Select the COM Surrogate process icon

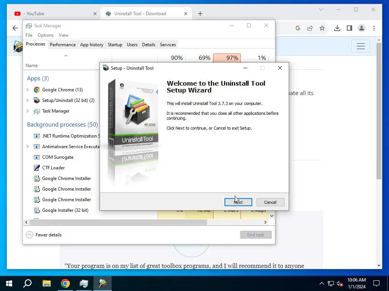coord(37,157)
